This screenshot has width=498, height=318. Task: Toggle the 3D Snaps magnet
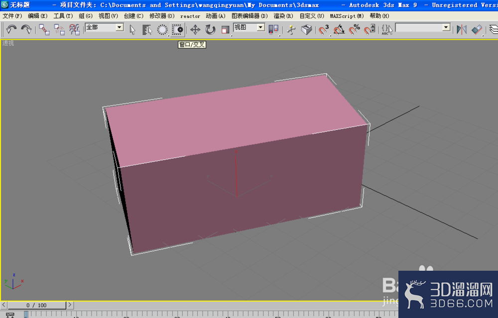(x=324, y=29)
